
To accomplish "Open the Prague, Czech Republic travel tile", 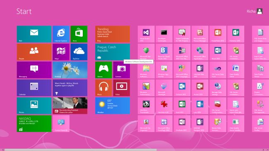I will [x=113, y=52].
